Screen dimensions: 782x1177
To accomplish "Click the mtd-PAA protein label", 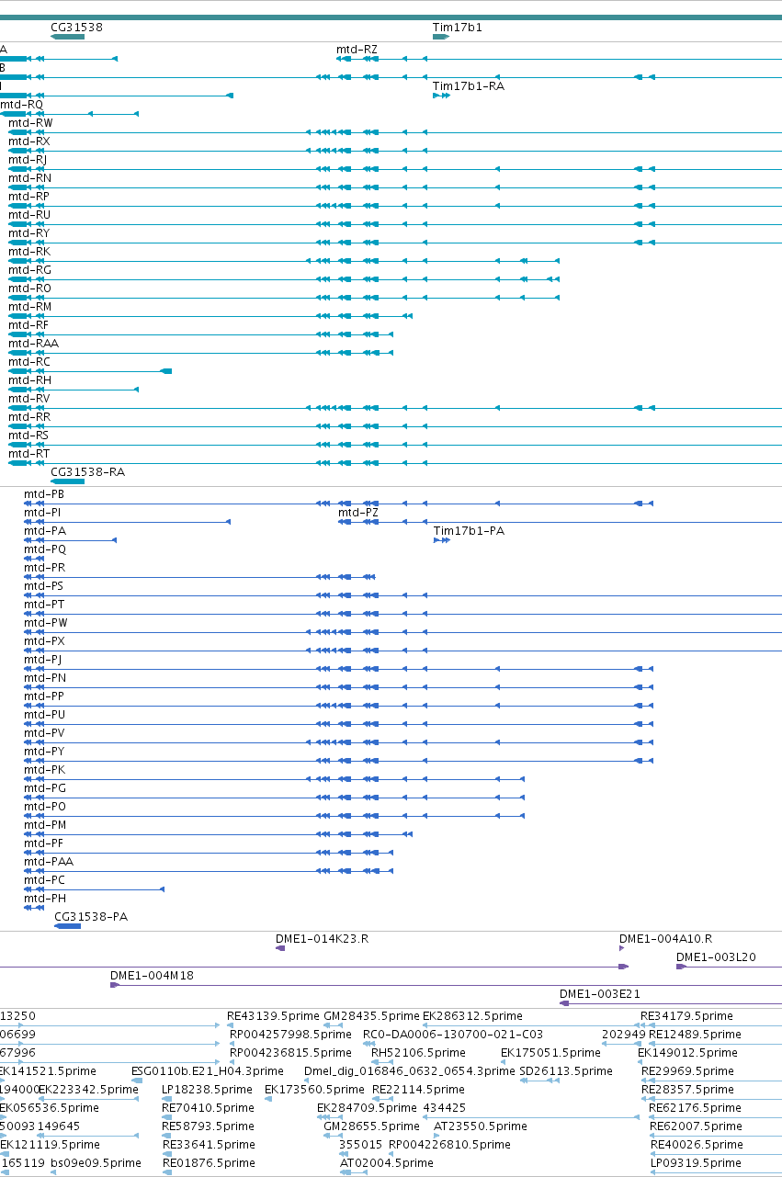I will (49, 862).
